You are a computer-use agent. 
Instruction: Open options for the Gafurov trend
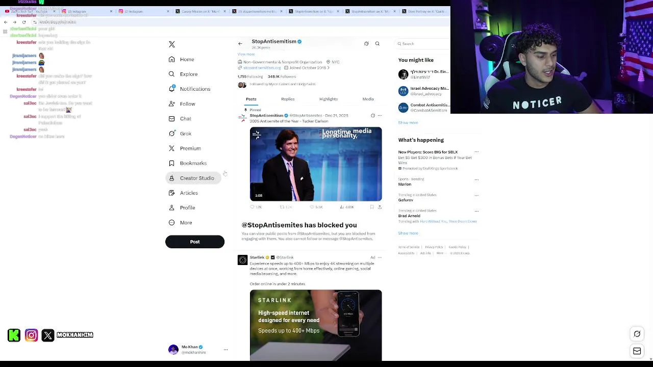coord(476,195)
